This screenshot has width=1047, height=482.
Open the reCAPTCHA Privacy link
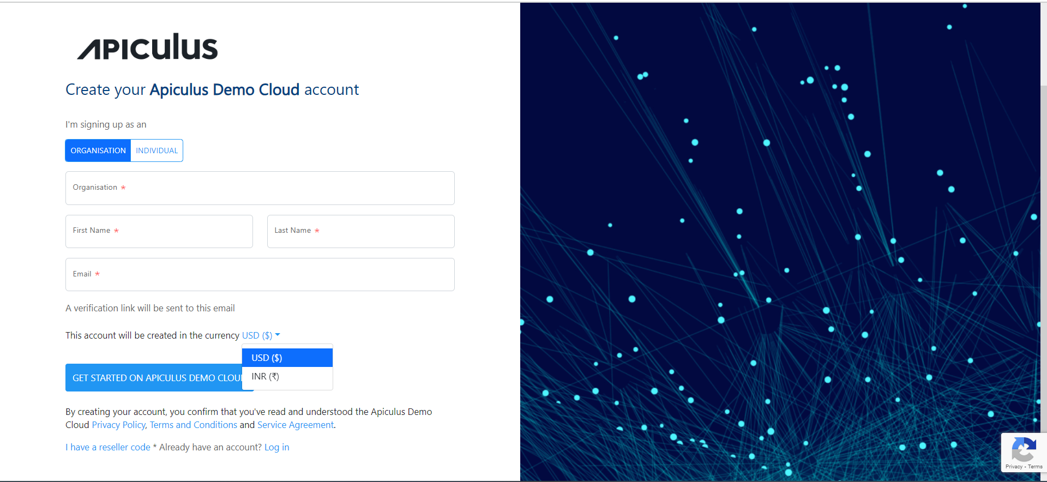(1014, 467)
